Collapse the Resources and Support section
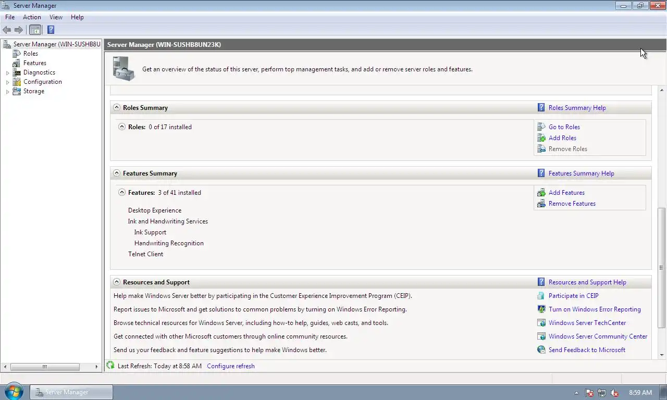Viewport: 667px width, 400px height. point(117,282)
